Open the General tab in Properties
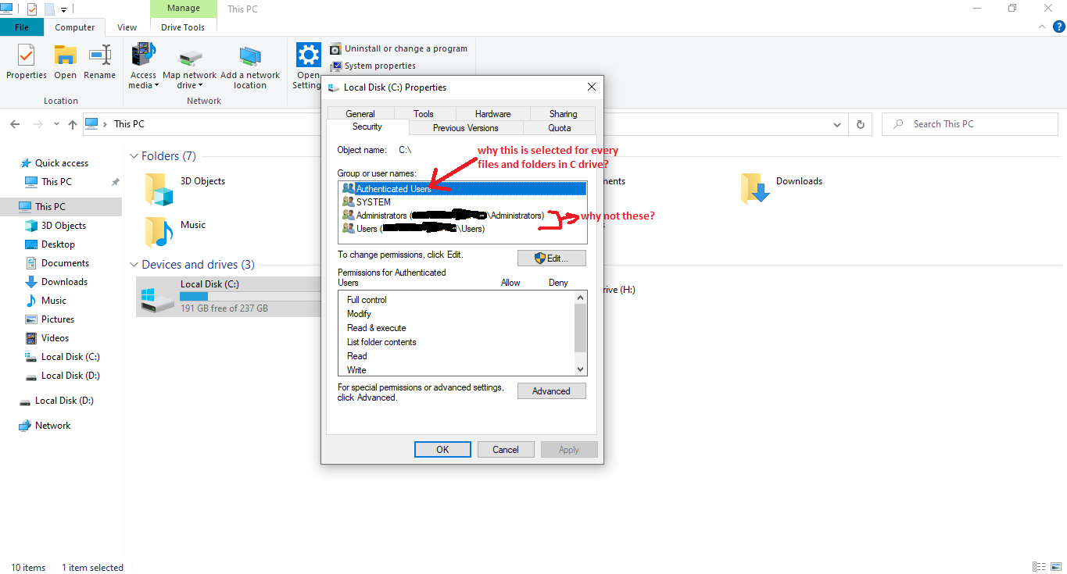The width and height of the screenshot is (1067, 574). pyautogui.click(x=360, y=113)
